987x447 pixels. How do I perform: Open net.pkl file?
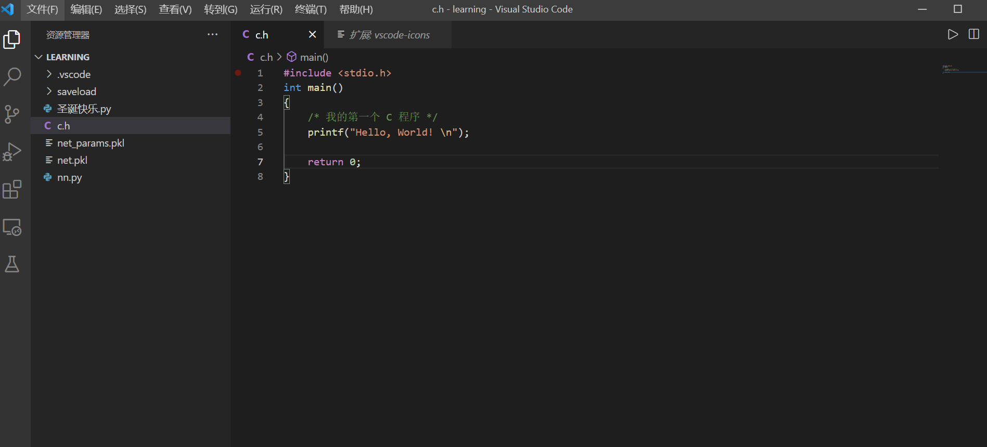tap(131, 160)
